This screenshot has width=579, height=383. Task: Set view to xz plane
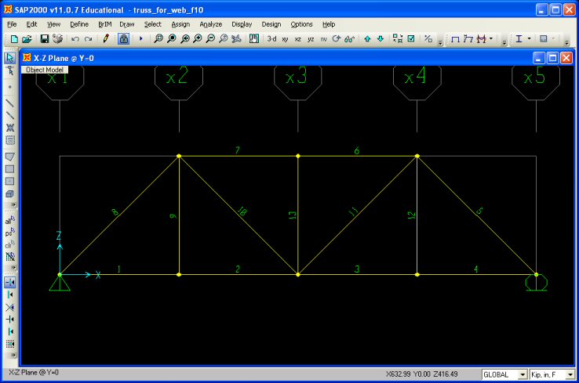click(x=297, y=39)
